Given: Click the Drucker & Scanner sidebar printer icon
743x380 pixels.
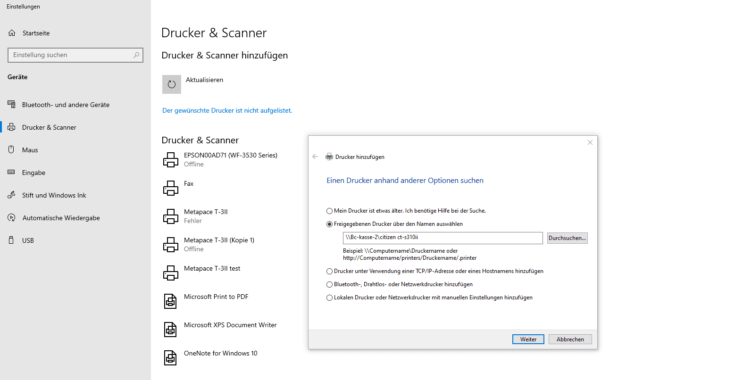Looking at the screenshot, I should (11, 127).
